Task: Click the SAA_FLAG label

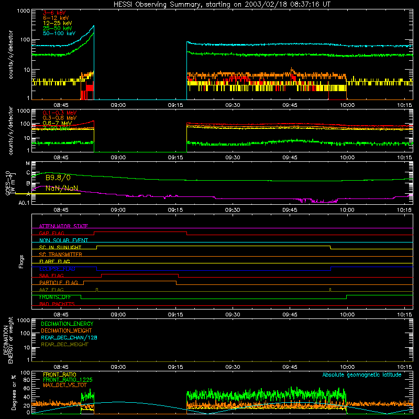Action: [x=51, y=275]
